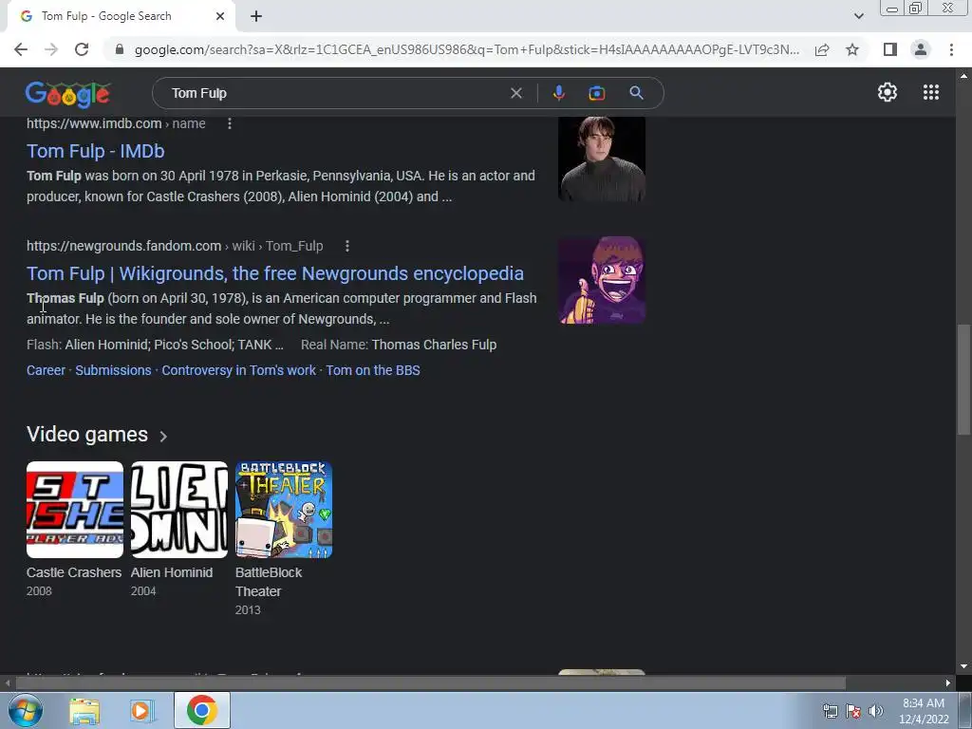This screenshot has height=729, width=972.
Task: Open the Wikigrounds Tom Fulp result
Action: 275,273
